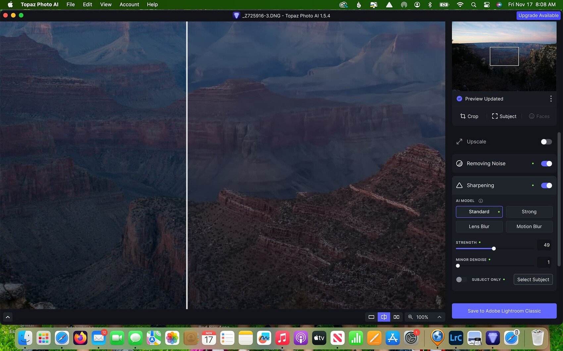Enable Subject Only sharpening
This screenshot has width=563, height=351.
click(461, 279)
